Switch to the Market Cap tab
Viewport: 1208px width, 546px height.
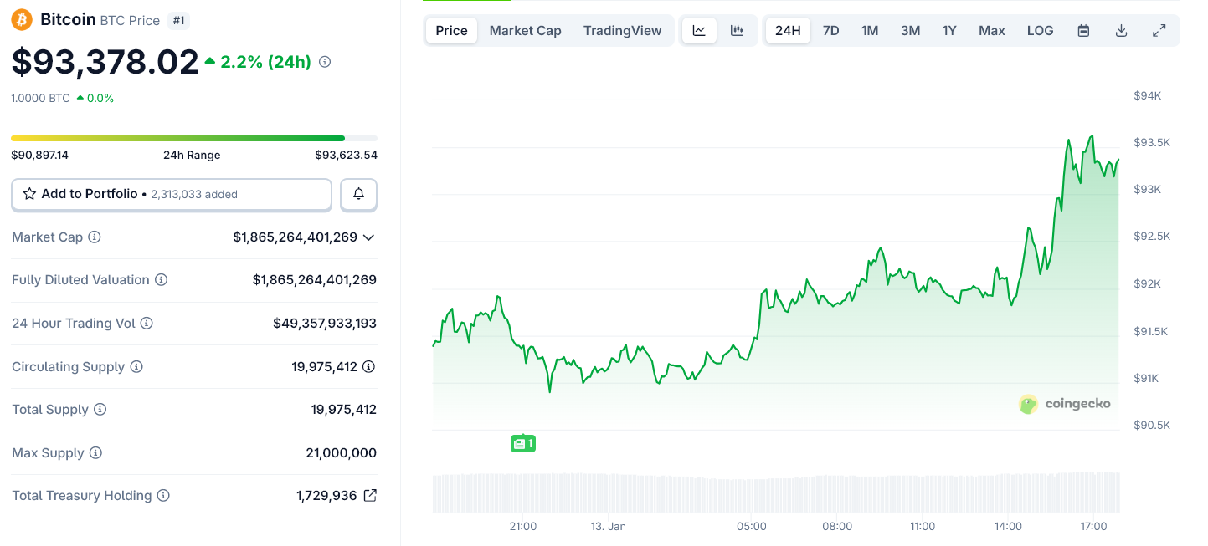pyautogui.click(x=525, y=31)
